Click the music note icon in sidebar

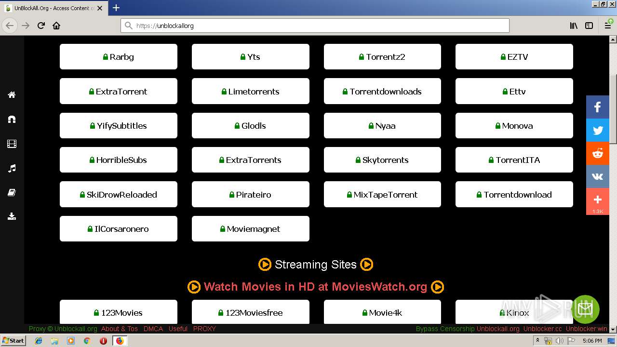point(12,168)
